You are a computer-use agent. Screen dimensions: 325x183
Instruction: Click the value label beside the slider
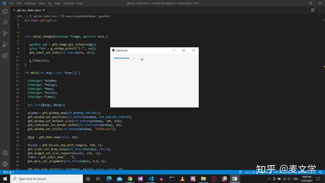[142, 59]
